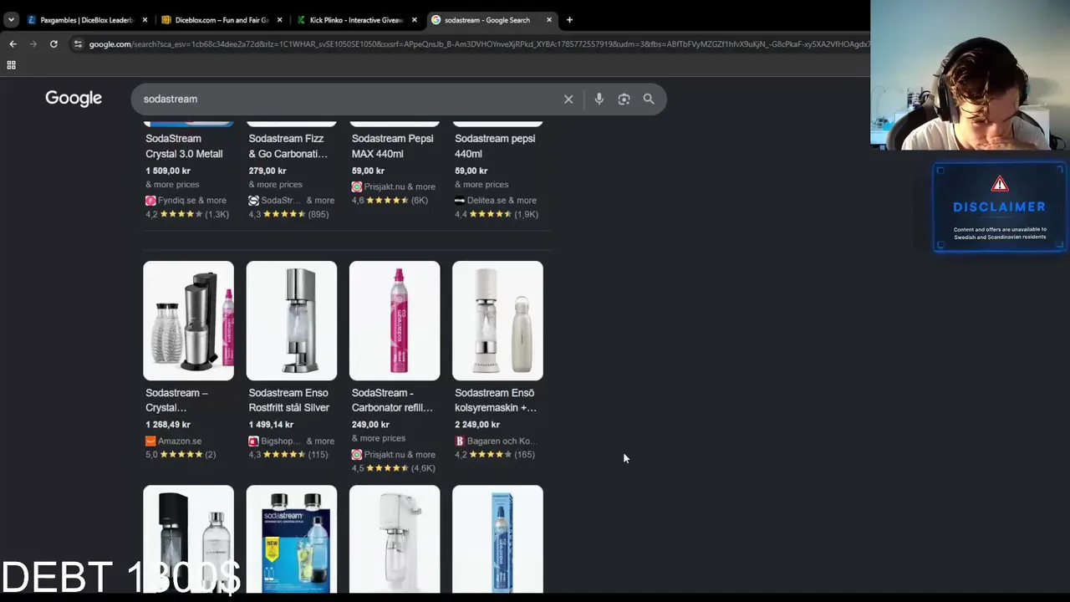Viewport: 1070px width, 602px height.
Task: Click the 4,2 rating with (1,3K) reviews
Action: (x=187, y=215)
